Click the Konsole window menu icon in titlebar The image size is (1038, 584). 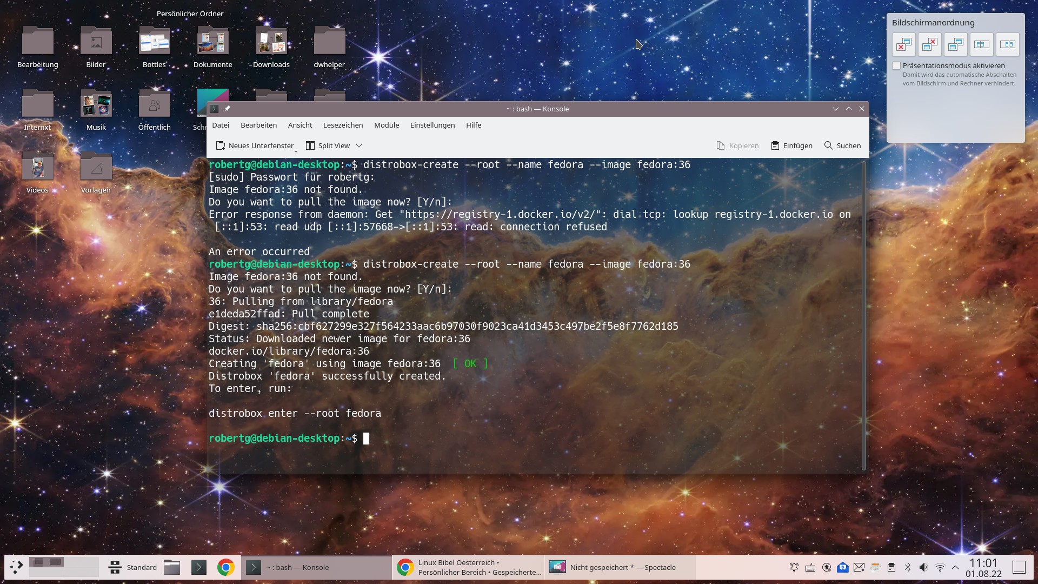[214, 109]
